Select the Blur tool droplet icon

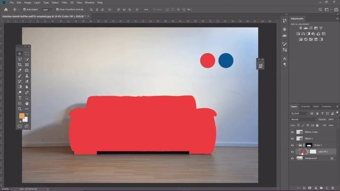(27, 87)
